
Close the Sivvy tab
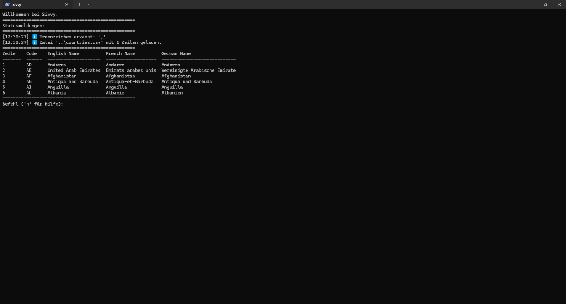click(67, 4)
